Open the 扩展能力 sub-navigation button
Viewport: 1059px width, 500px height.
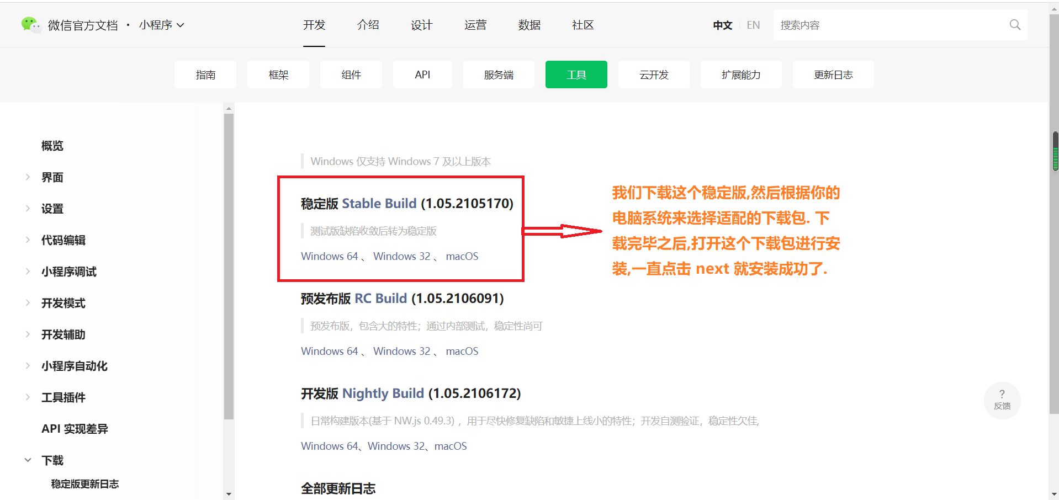[741, 75]
